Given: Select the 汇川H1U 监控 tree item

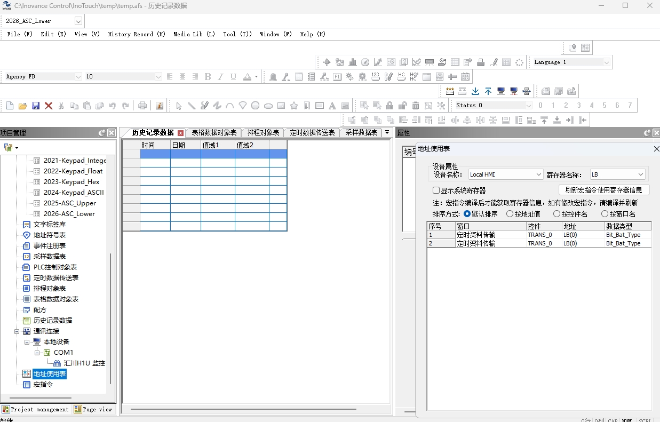Looking at the screenshot, I should 84,363.
